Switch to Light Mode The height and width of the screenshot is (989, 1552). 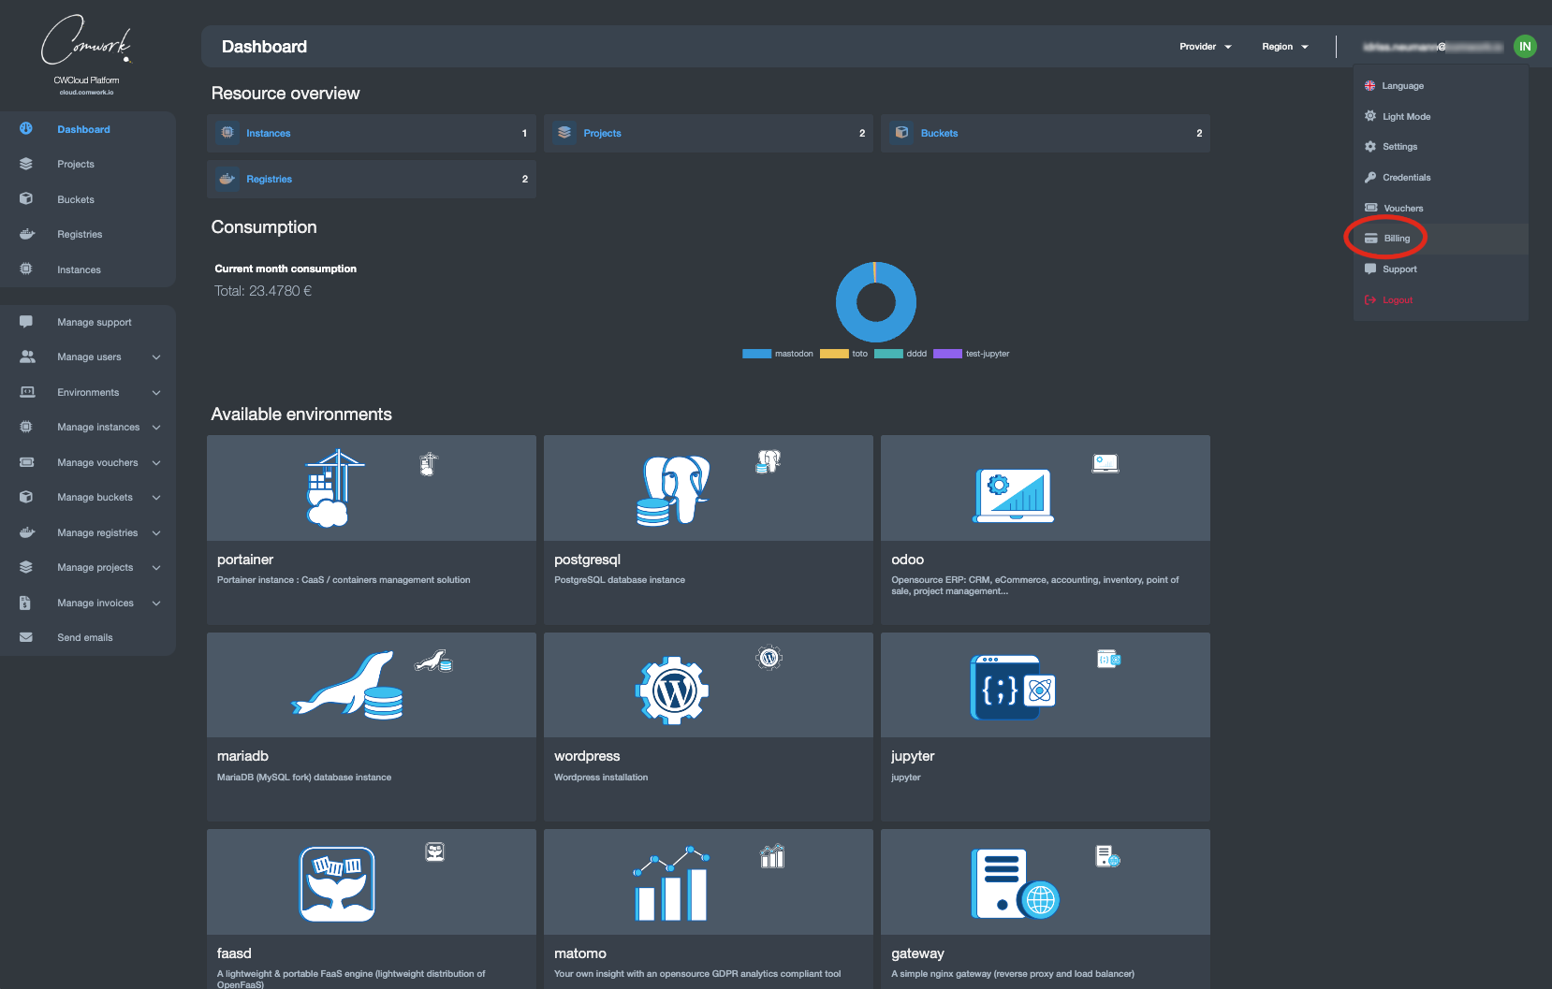(1406, 117)
